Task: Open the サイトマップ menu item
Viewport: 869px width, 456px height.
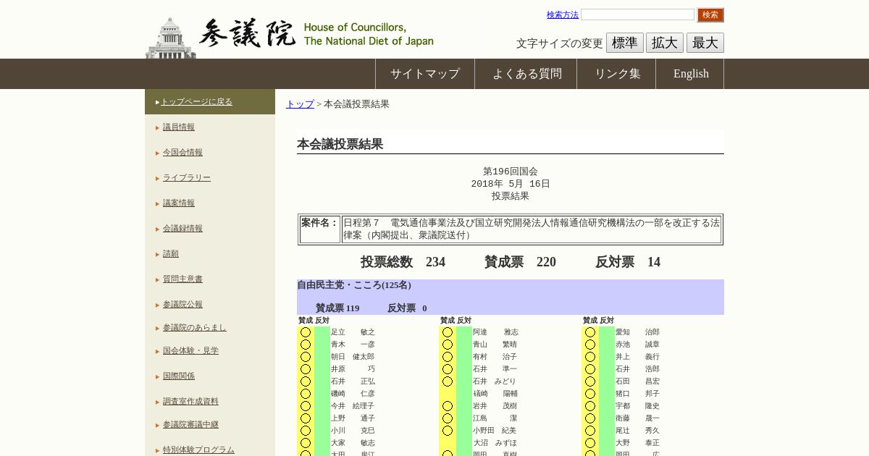Action: (424, 74)
